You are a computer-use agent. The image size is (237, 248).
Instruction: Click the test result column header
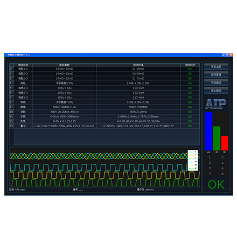[x=138, y=65]
